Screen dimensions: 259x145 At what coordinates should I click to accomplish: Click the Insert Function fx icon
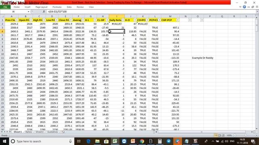tap(44, 12)
